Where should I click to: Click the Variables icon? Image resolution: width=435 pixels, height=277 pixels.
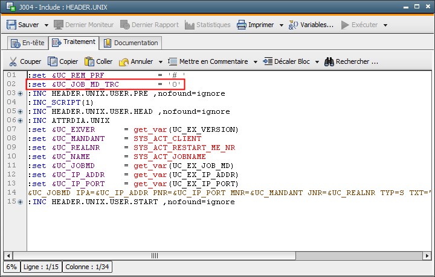293,25
